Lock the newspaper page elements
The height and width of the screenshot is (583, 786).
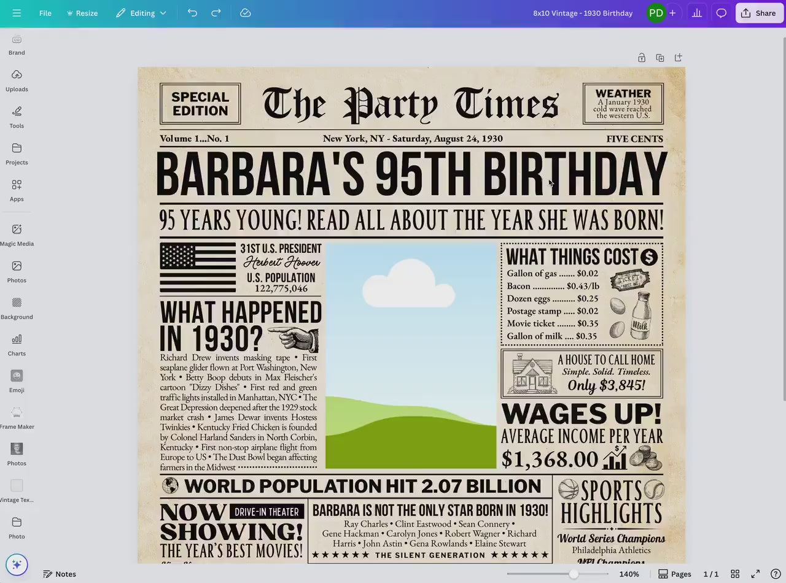click(642, 57)
